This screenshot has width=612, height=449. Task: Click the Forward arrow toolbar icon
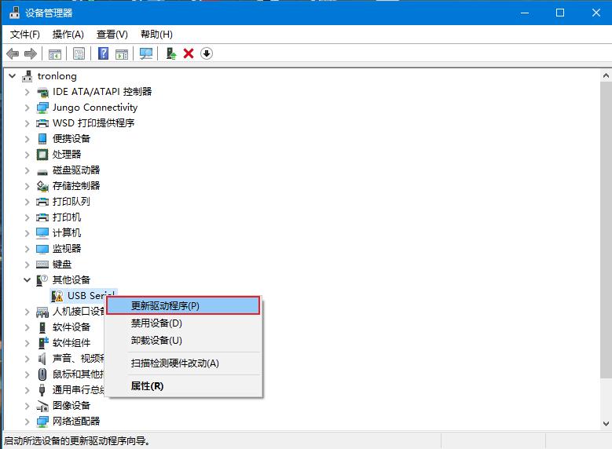point(31,53)
